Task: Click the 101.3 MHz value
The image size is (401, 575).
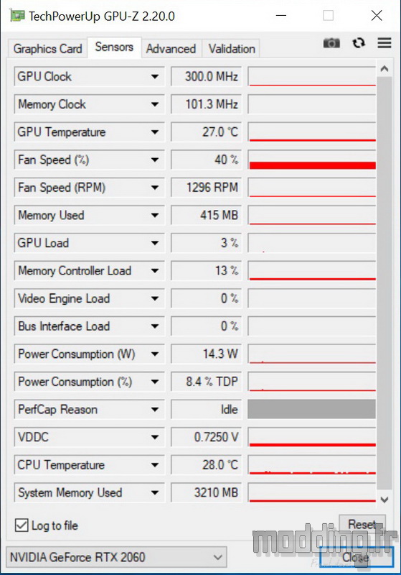Action: coord(207,104)
